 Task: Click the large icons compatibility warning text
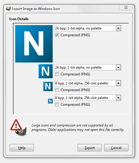[x=78, y=127]
